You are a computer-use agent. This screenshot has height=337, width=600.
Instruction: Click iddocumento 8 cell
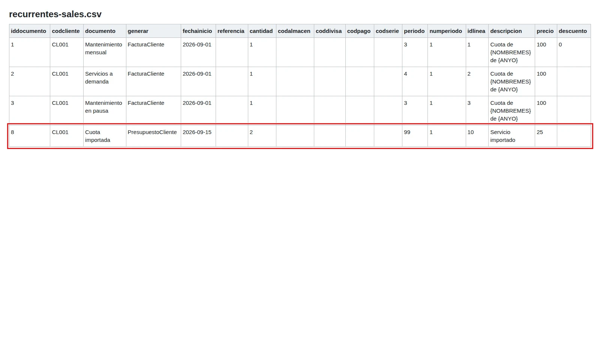point(30,136)
